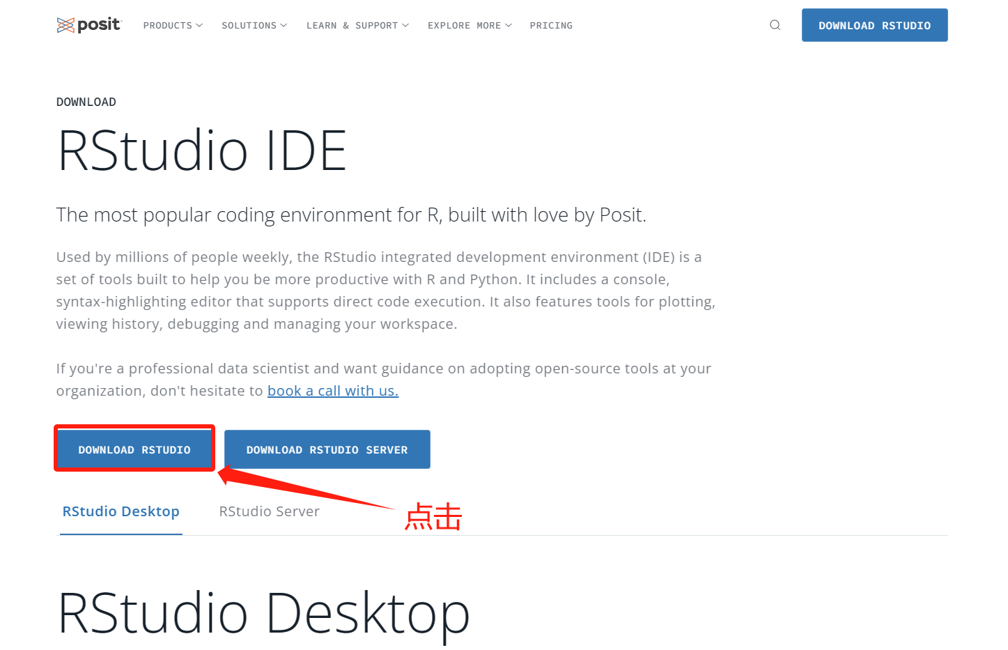Open the search magnifier icon
This screenshot has width=1008, height=650.
pyautogui.click(x=775, y=25)
